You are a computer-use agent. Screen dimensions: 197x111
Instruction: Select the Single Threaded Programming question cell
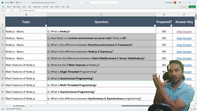[101, 70]
